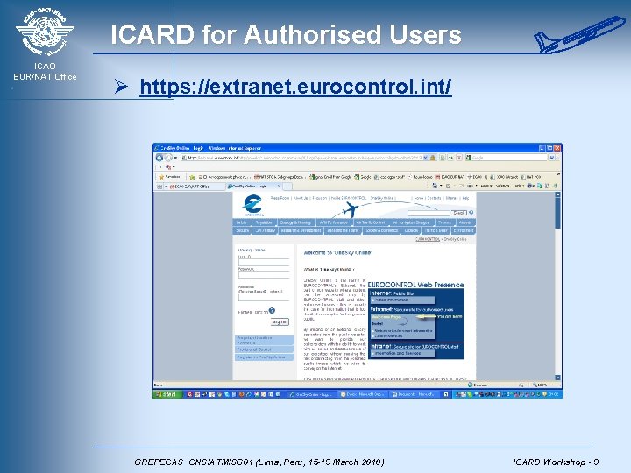Expand the address bar history dropdown arrow
Image resolution: width=631 pixels, height=473 pixels.
pos(426,158)
